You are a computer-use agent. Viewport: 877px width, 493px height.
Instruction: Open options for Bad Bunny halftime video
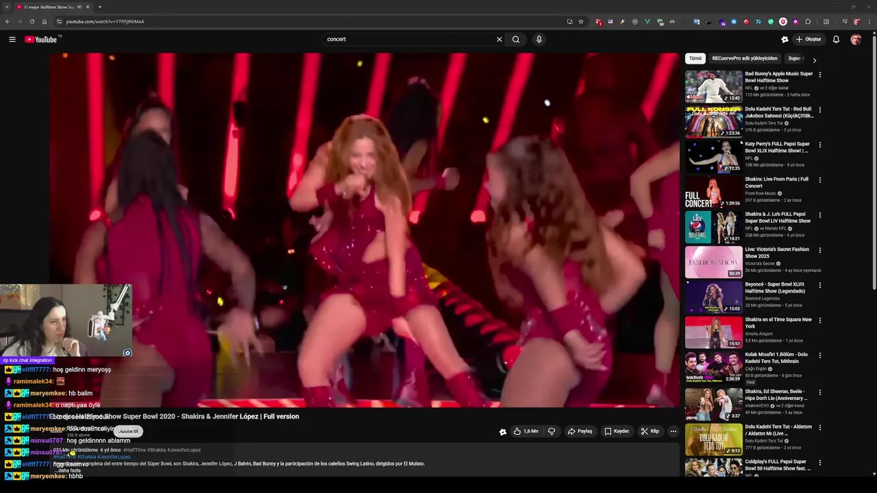tap(819, 75)
